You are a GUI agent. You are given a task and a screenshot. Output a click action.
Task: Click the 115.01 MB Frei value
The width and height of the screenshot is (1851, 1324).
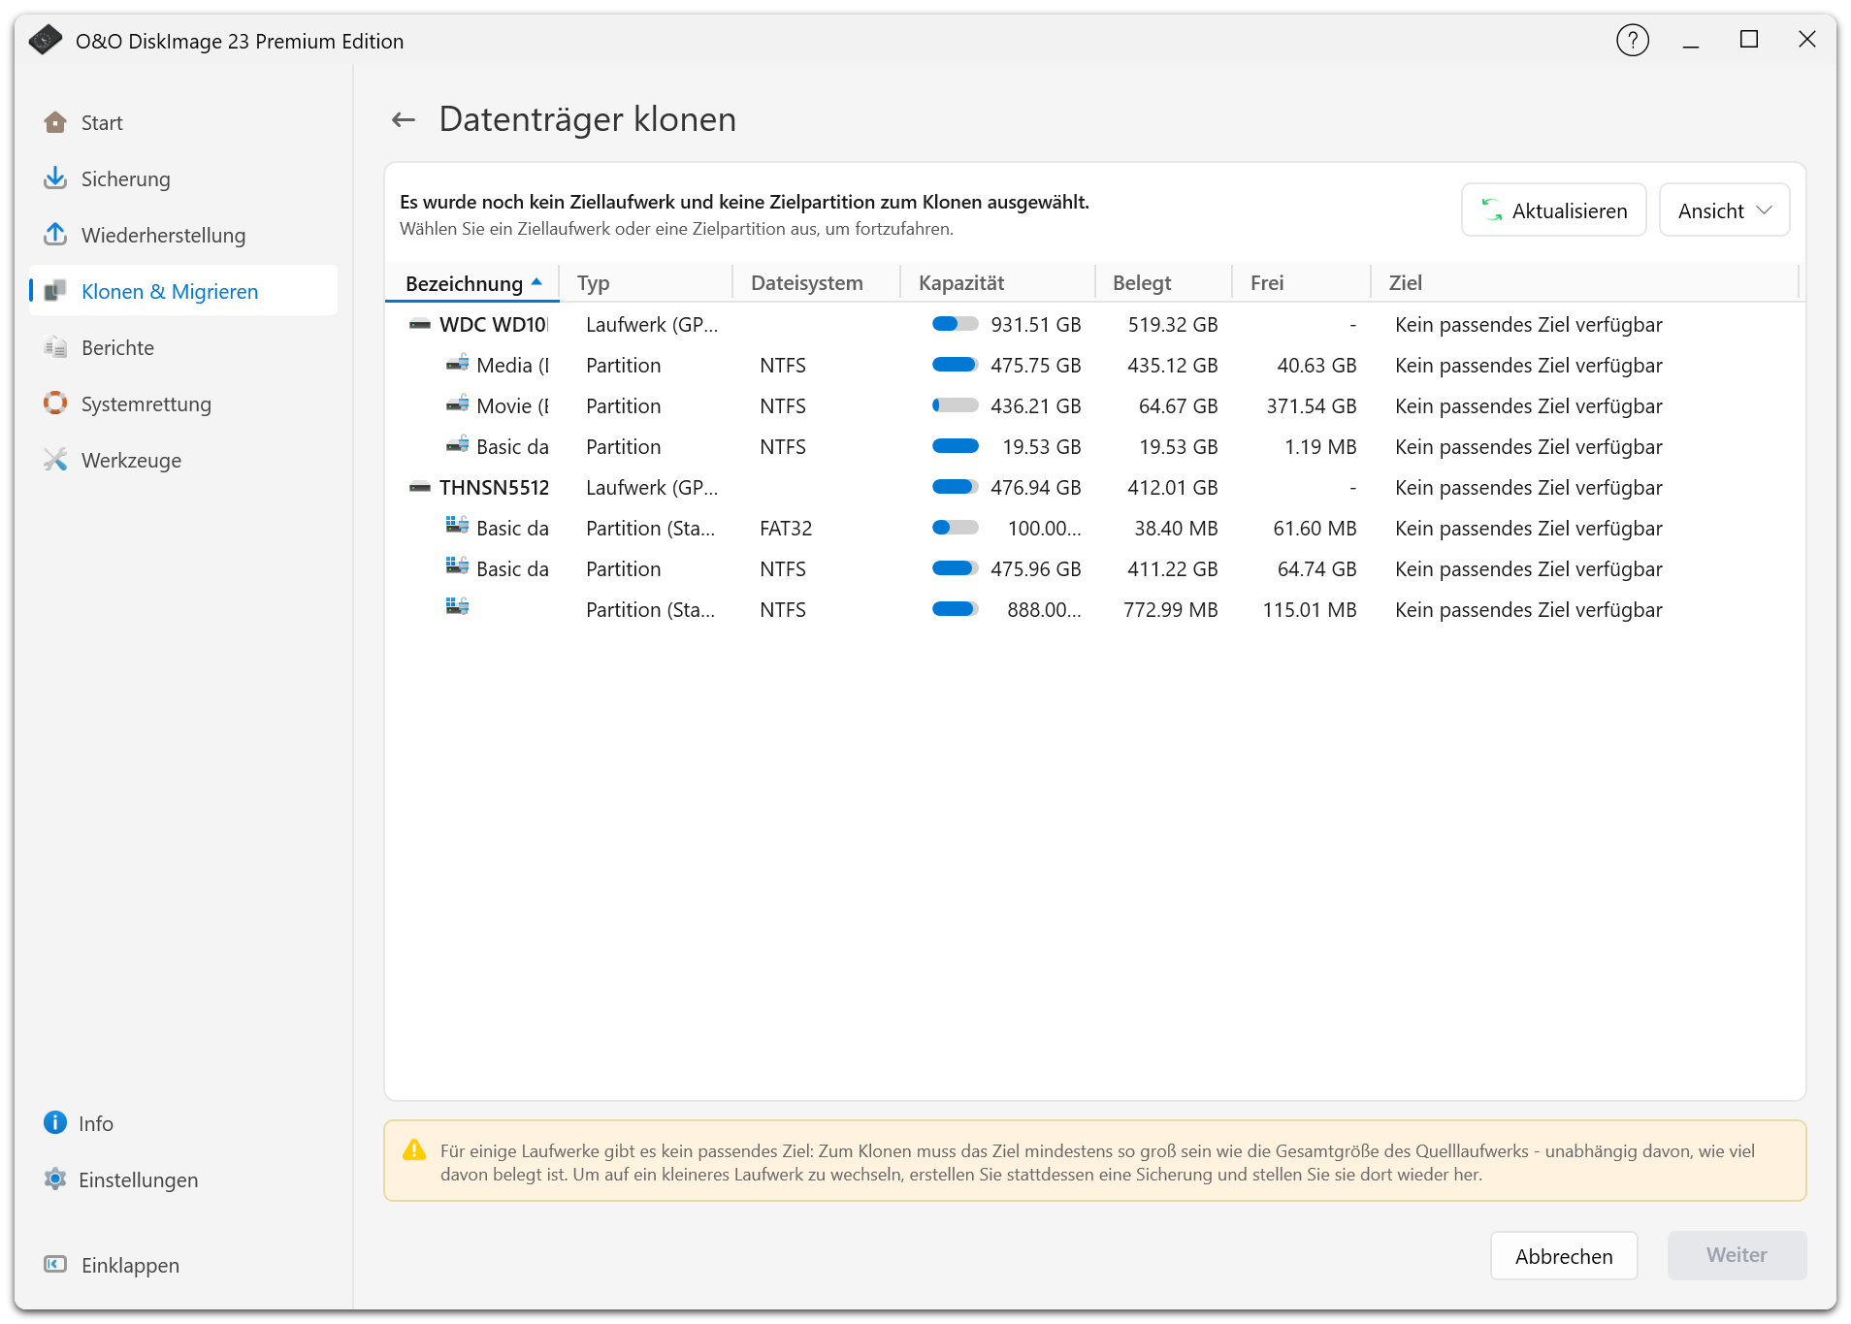(x=1310, y=609)
